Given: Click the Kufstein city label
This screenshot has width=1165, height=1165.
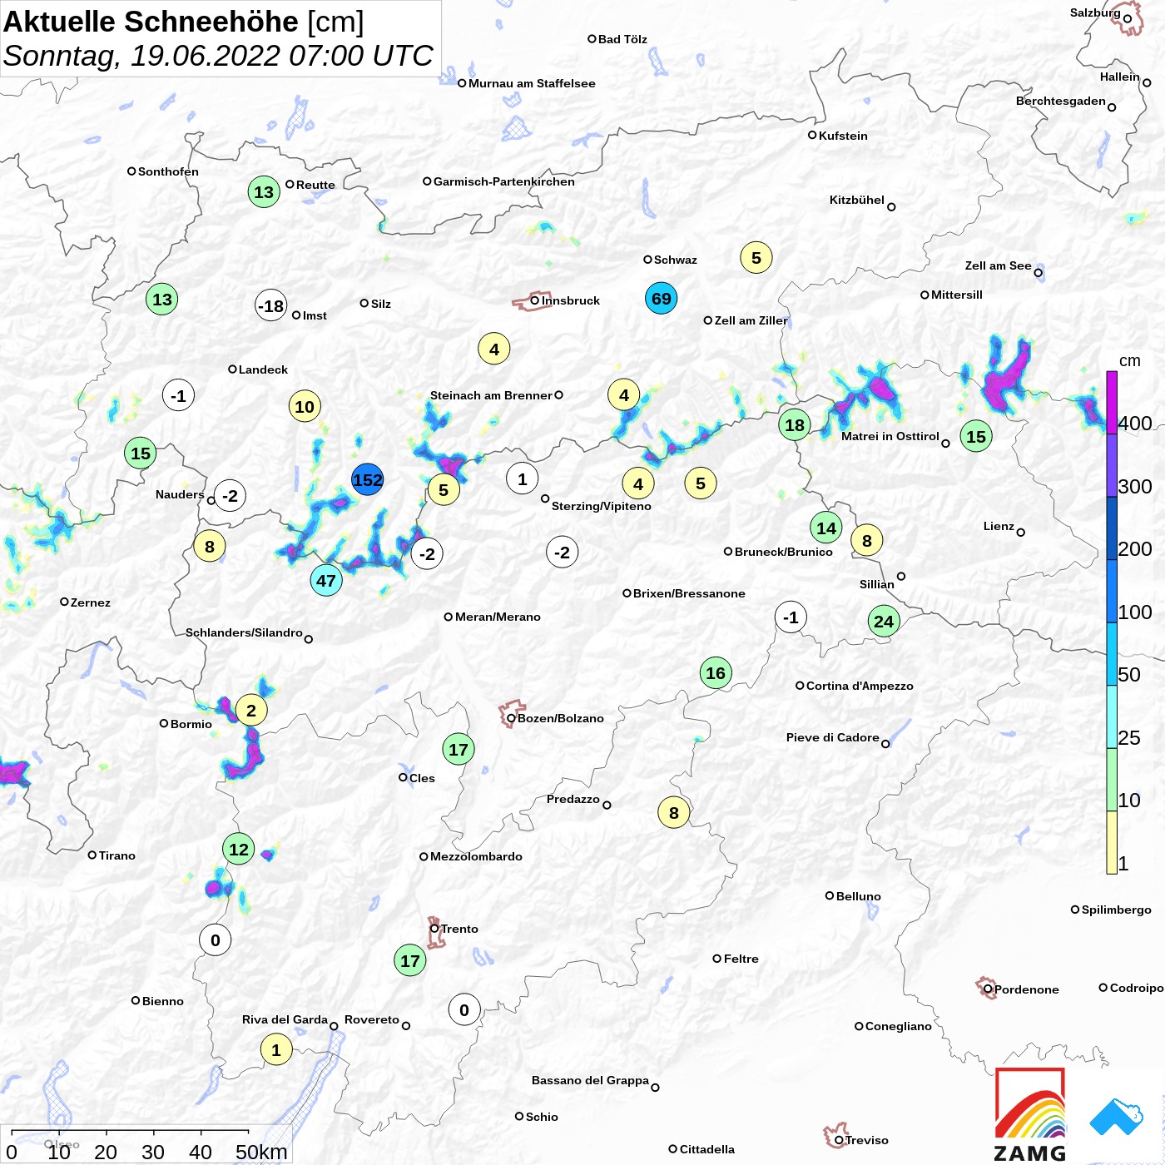Looking at the screenshot, I should click(843, 136).
